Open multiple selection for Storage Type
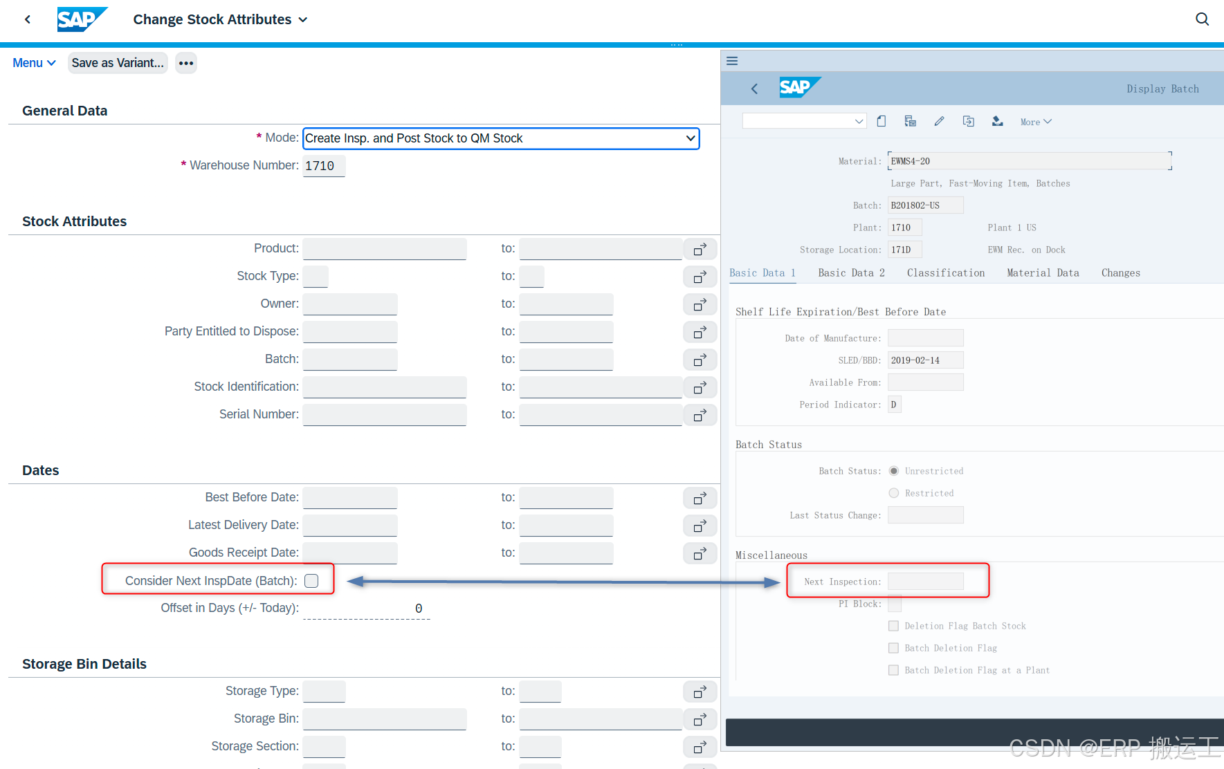Viewport: 1224px width, 769px height. (700, 692)
